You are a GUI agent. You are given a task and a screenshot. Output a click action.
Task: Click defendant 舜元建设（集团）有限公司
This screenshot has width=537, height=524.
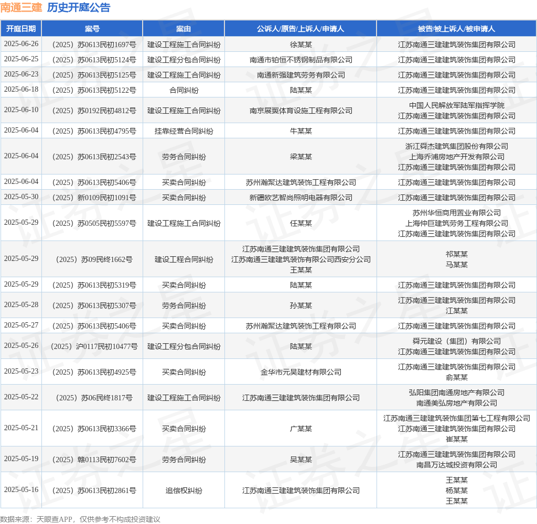point(457,341)
